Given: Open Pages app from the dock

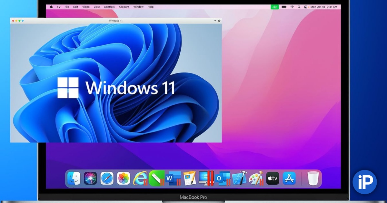Looking at the screenshot, I should point(190,178).
